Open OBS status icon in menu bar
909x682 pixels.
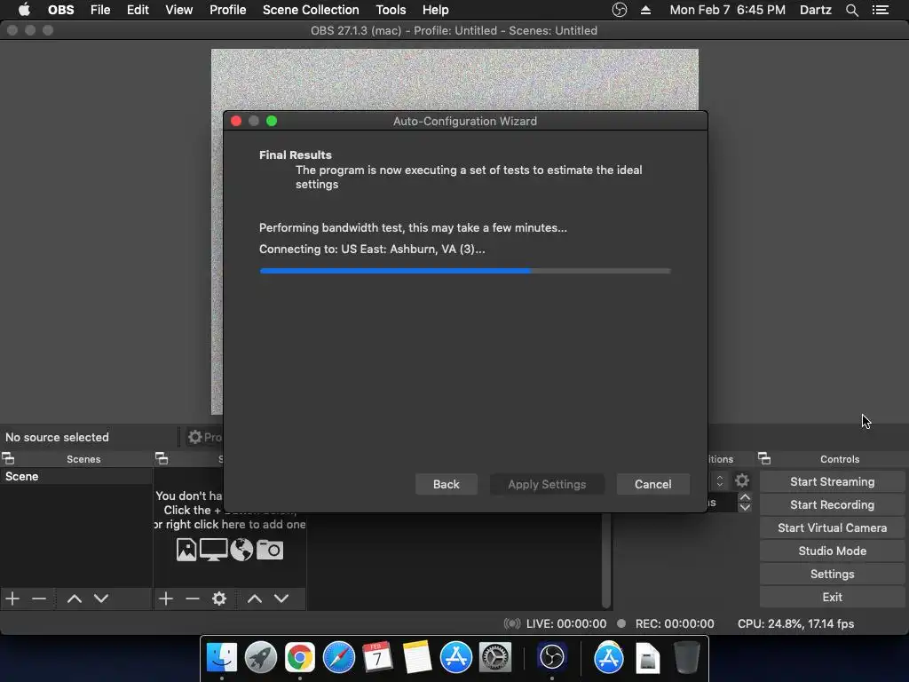tap(619, 10)
